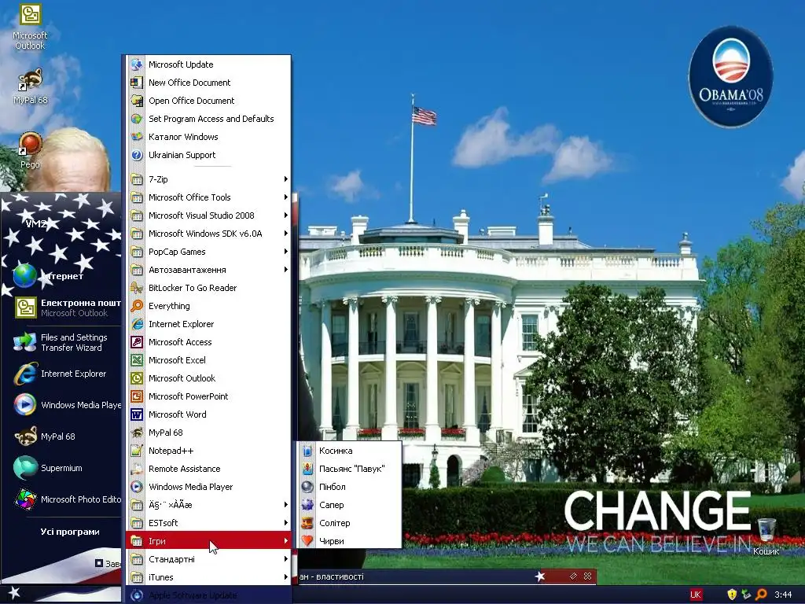Select the Ігри menu entry

tap(208, 541)
